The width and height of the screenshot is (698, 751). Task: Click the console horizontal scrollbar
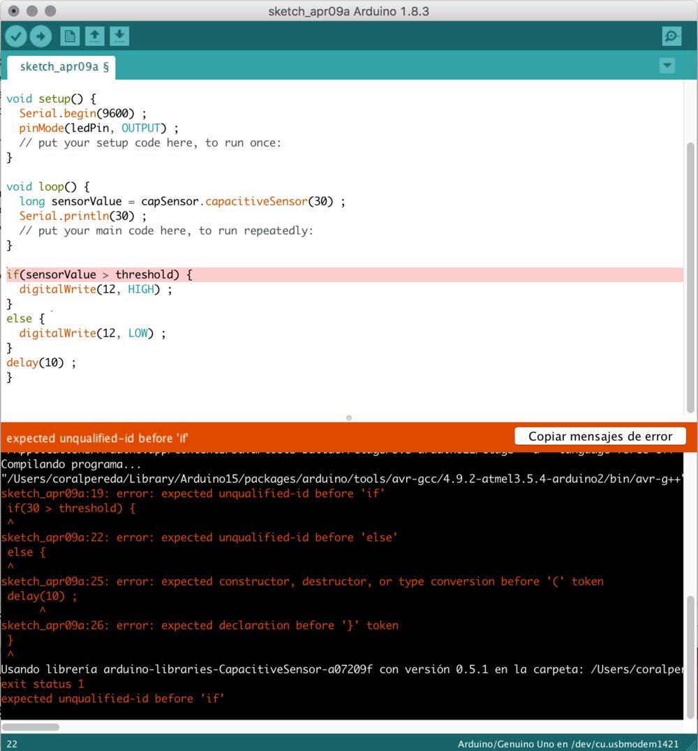(x=30, y=727)
